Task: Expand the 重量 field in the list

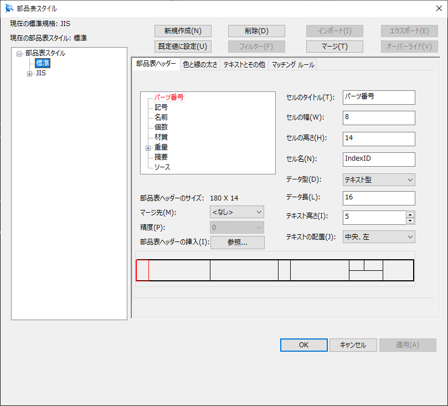Action: pos(147,147)
